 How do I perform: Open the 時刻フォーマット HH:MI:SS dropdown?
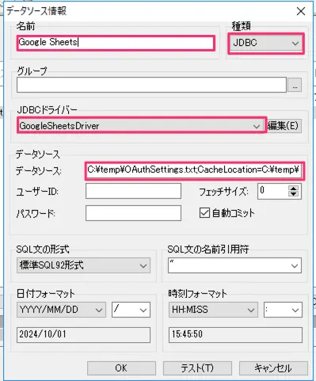point(213,310)
